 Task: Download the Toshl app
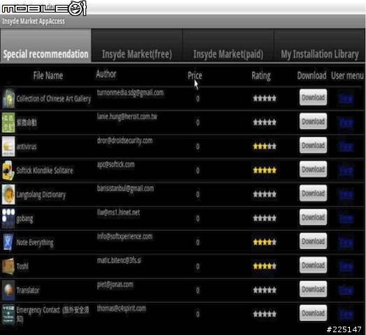313,265
